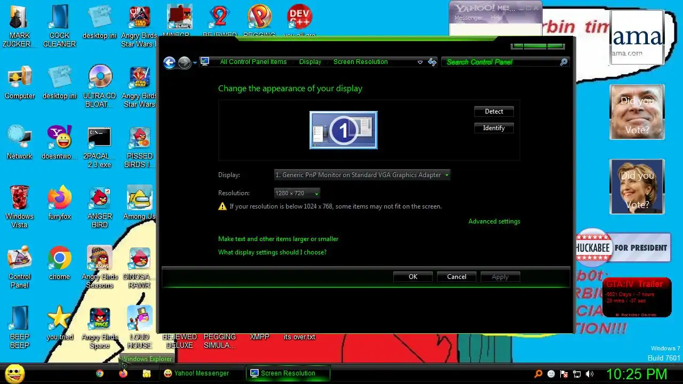Screen dimensions: 683x384
Task: Expand the address bar history dropdown arrow
Action: (x=420, y=62)
